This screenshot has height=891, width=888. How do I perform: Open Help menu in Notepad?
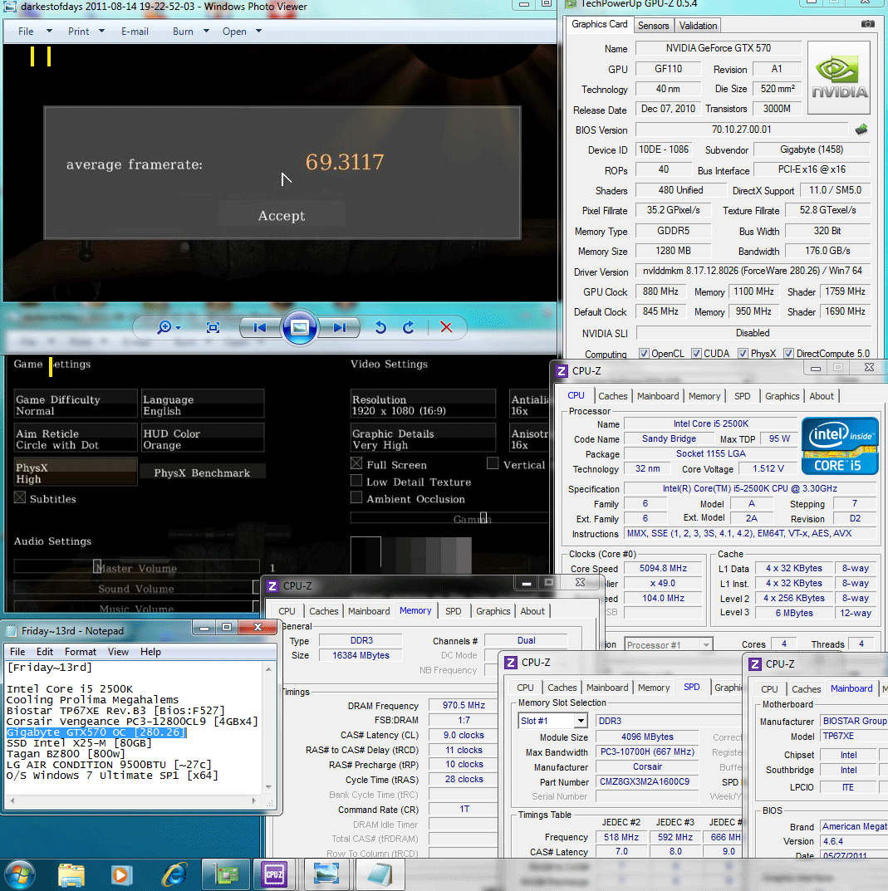(x=150, y=652)
